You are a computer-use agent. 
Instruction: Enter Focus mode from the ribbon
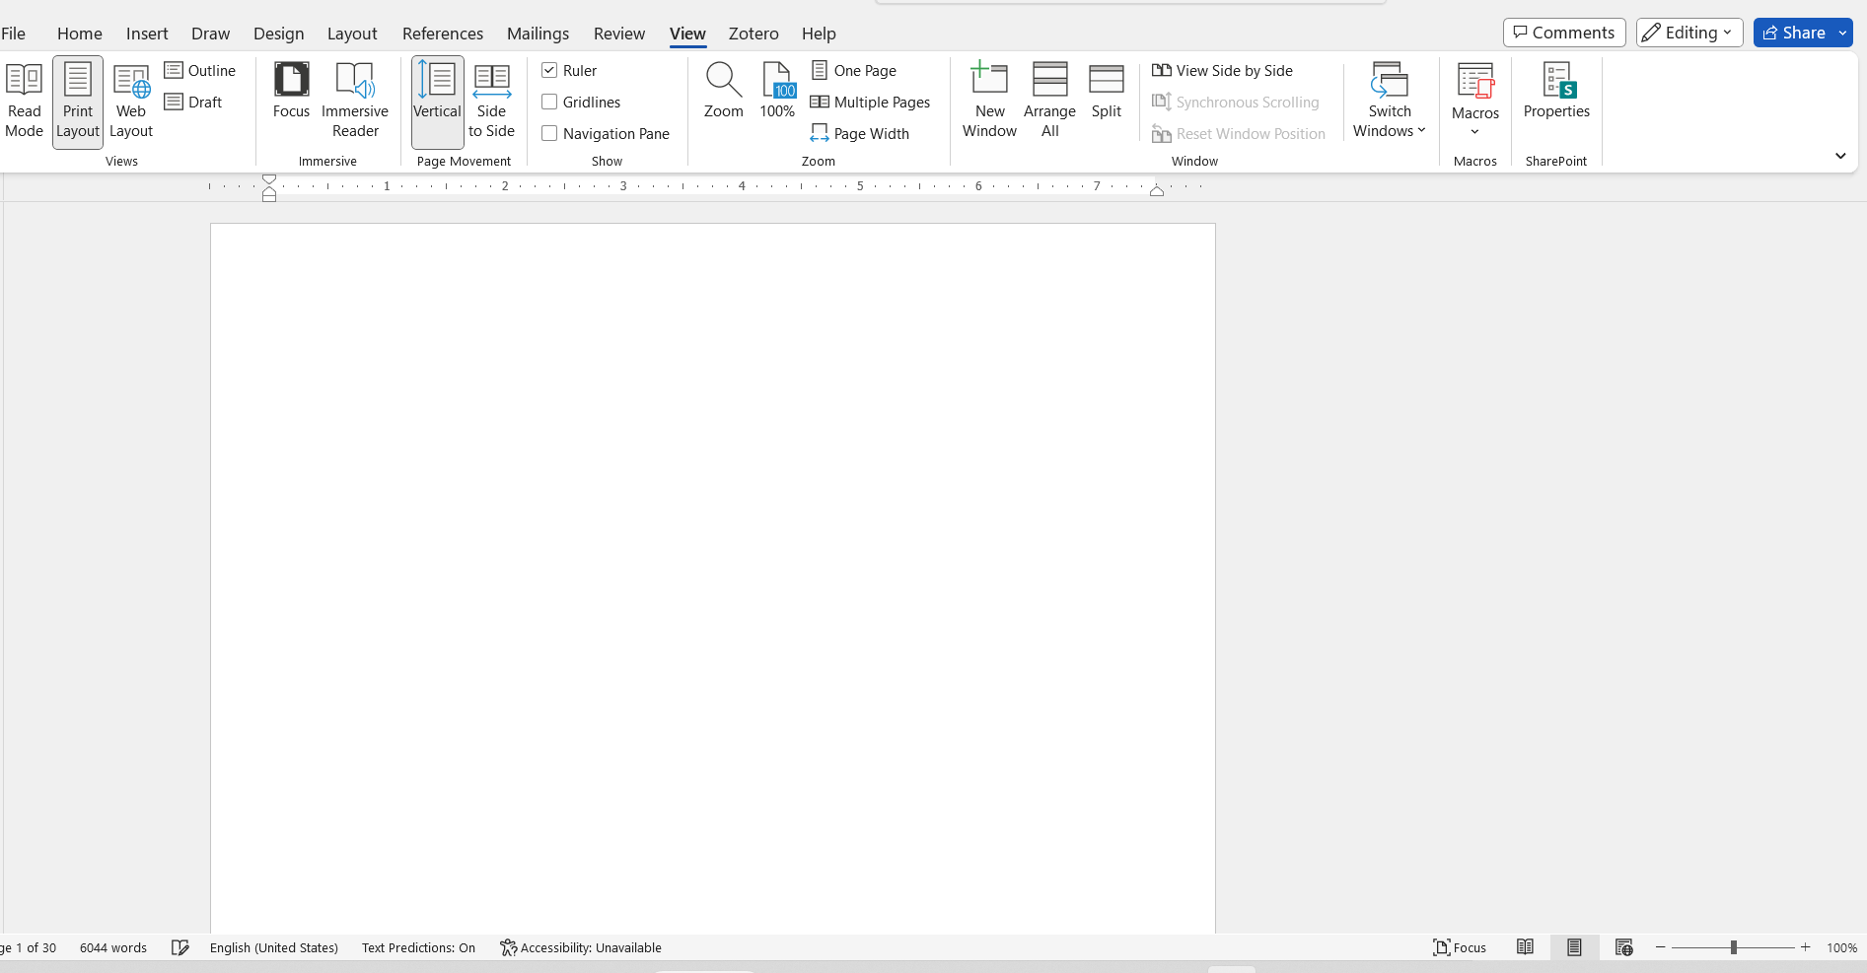291,92
